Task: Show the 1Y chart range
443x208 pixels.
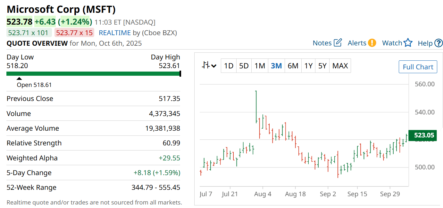Action: (x=308, y=66)
